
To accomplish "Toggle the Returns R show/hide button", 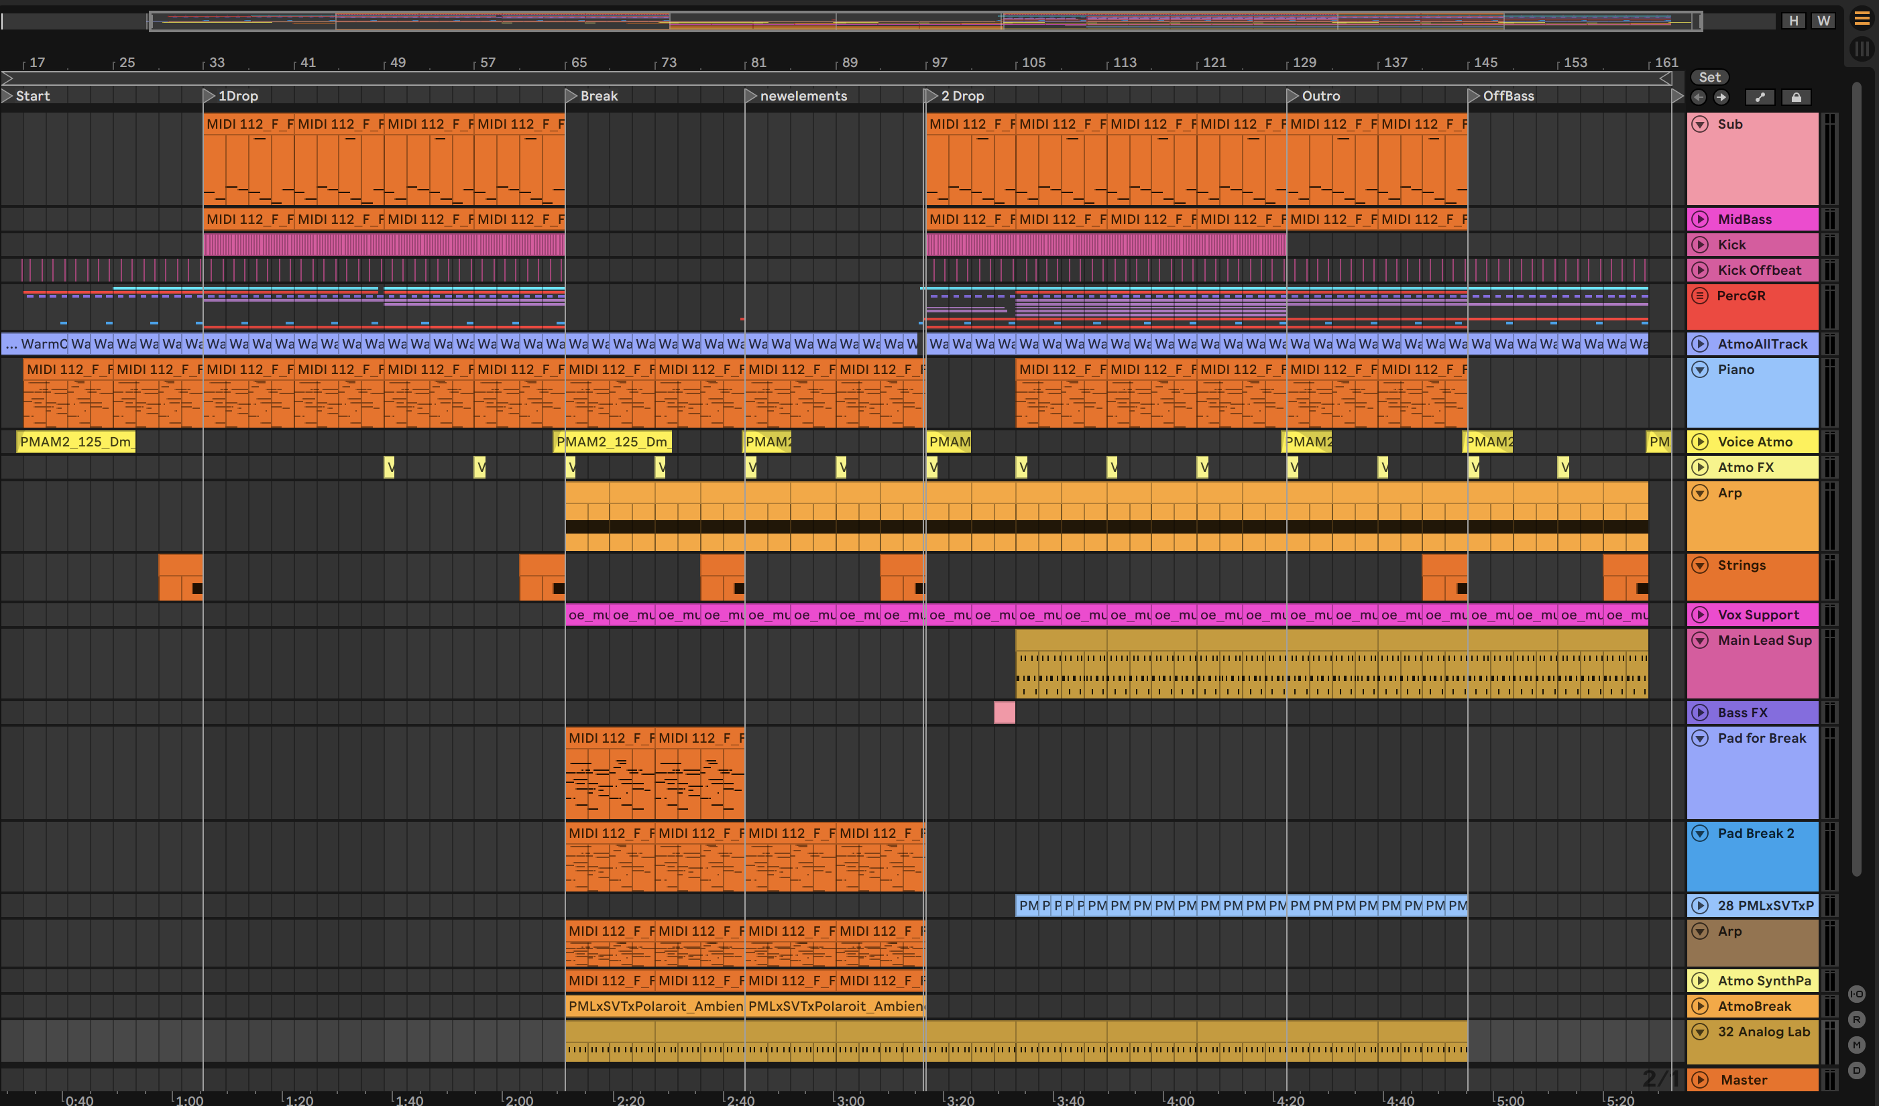I will point(1856,1019).
